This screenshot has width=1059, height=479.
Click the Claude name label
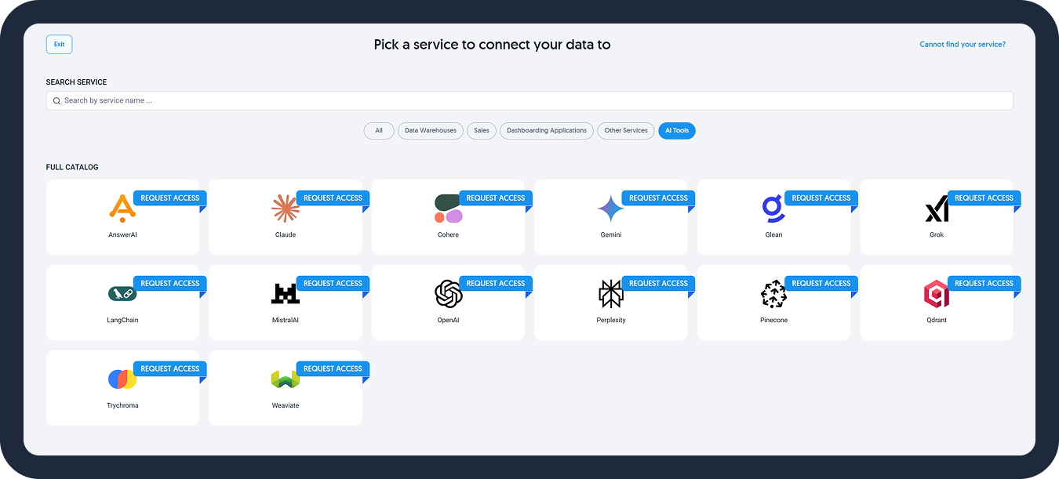point(286,235)
